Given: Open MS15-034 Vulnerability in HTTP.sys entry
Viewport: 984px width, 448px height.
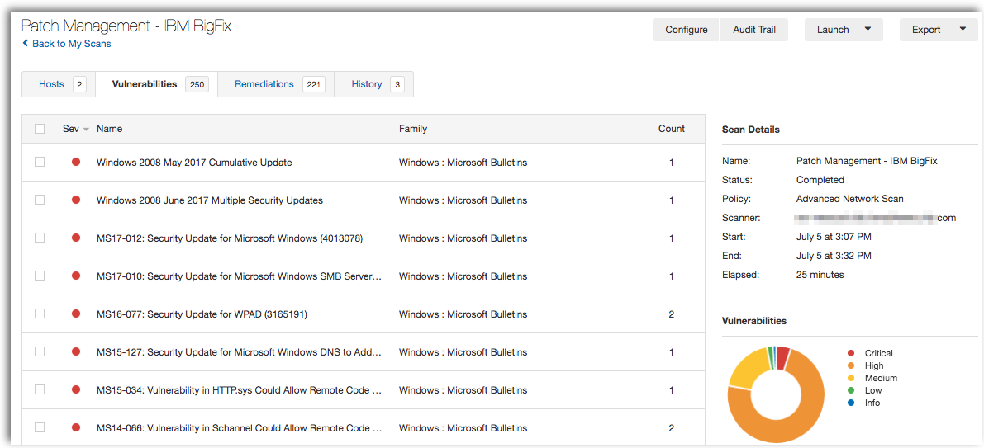Looking at the screenshot, I should coord(239,390).
